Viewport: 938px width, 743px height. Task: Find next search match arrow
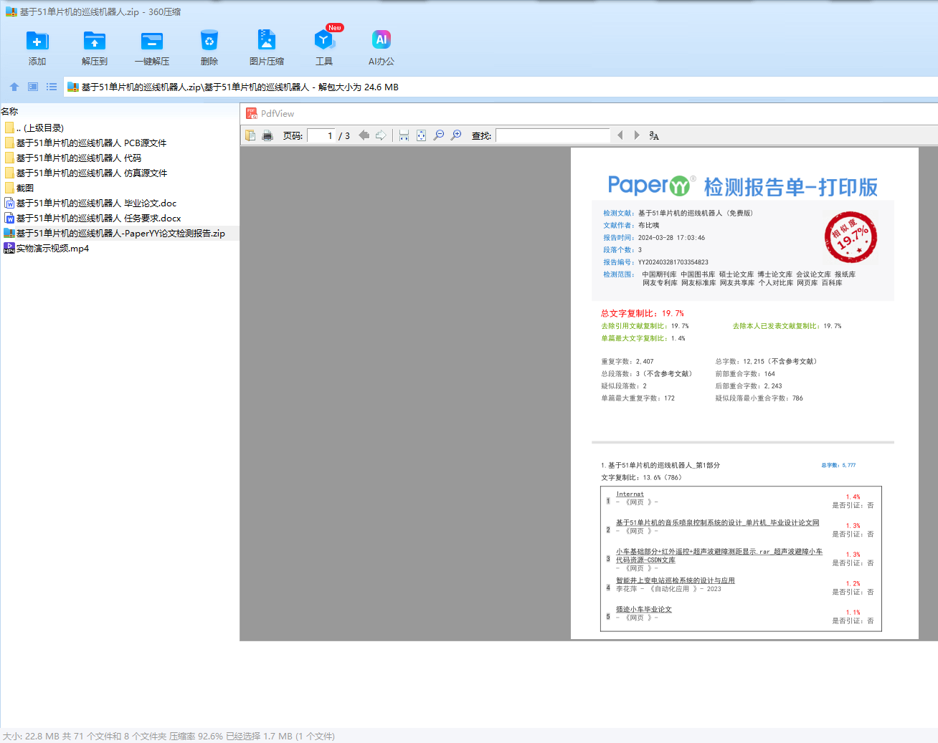[x=637, y=135]
